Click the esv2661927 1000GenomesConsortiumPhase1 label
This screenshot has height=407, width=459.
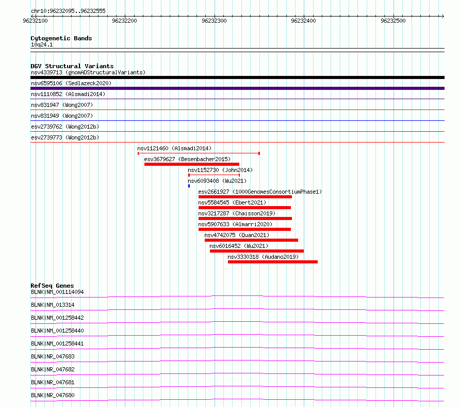coord(260,192)
